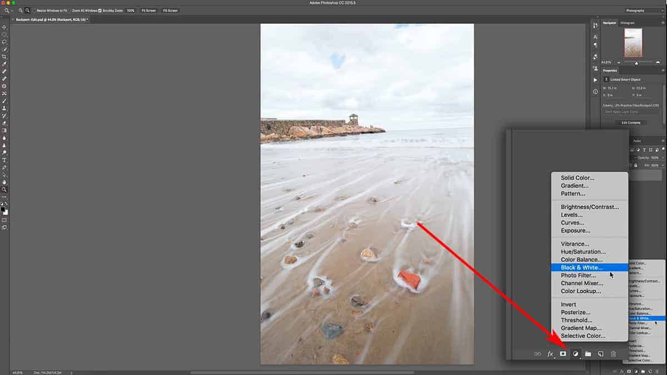Viewport: 667px width, 375px height.
Task: Click enlarged fx layer style icon
Action: [x=551, y=353]
